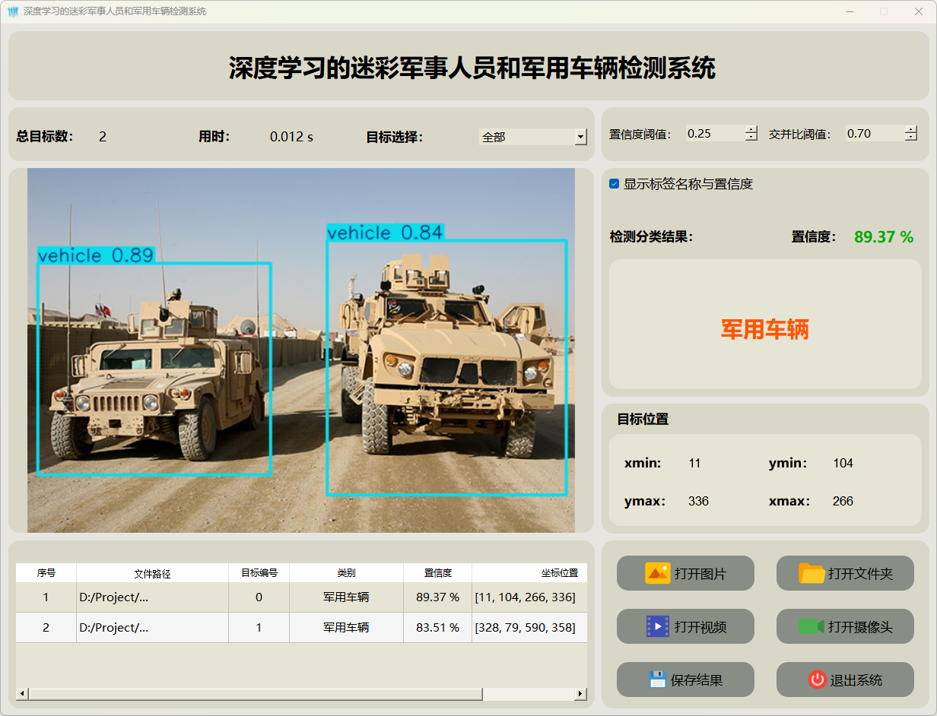Viewport: 937px width, 716px height.
Task: Click the 文件路径 column header
Action: click(x=152, y=573)
